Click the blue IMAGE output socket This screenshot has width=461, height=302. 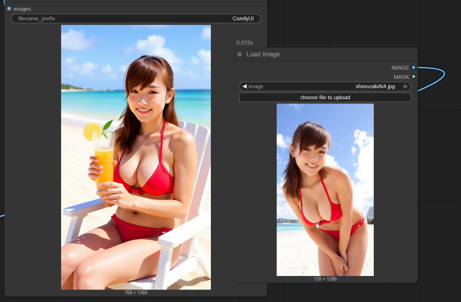tap(414, 67)
